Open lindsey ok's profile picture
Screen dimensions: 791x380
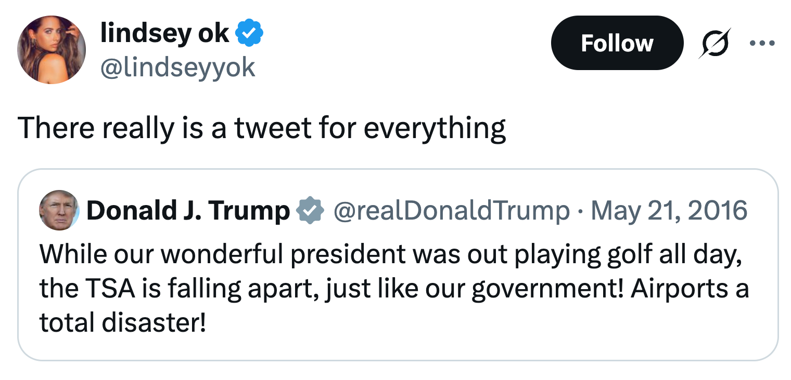point(51,49)
